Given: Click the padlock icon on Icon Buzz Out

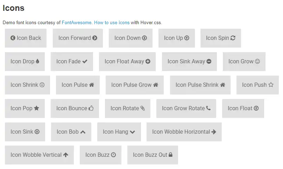Looking at the screenshot, I should [x=170, y=155].
